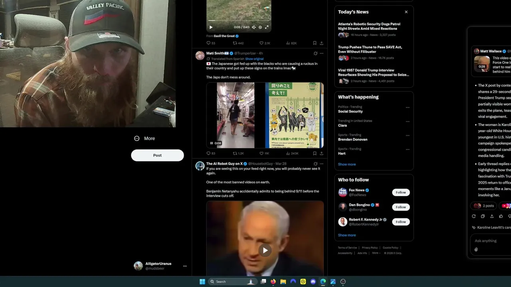Share the Basil the Great video post
This screenshot has width=511, height=287.
tap(321, 43)
